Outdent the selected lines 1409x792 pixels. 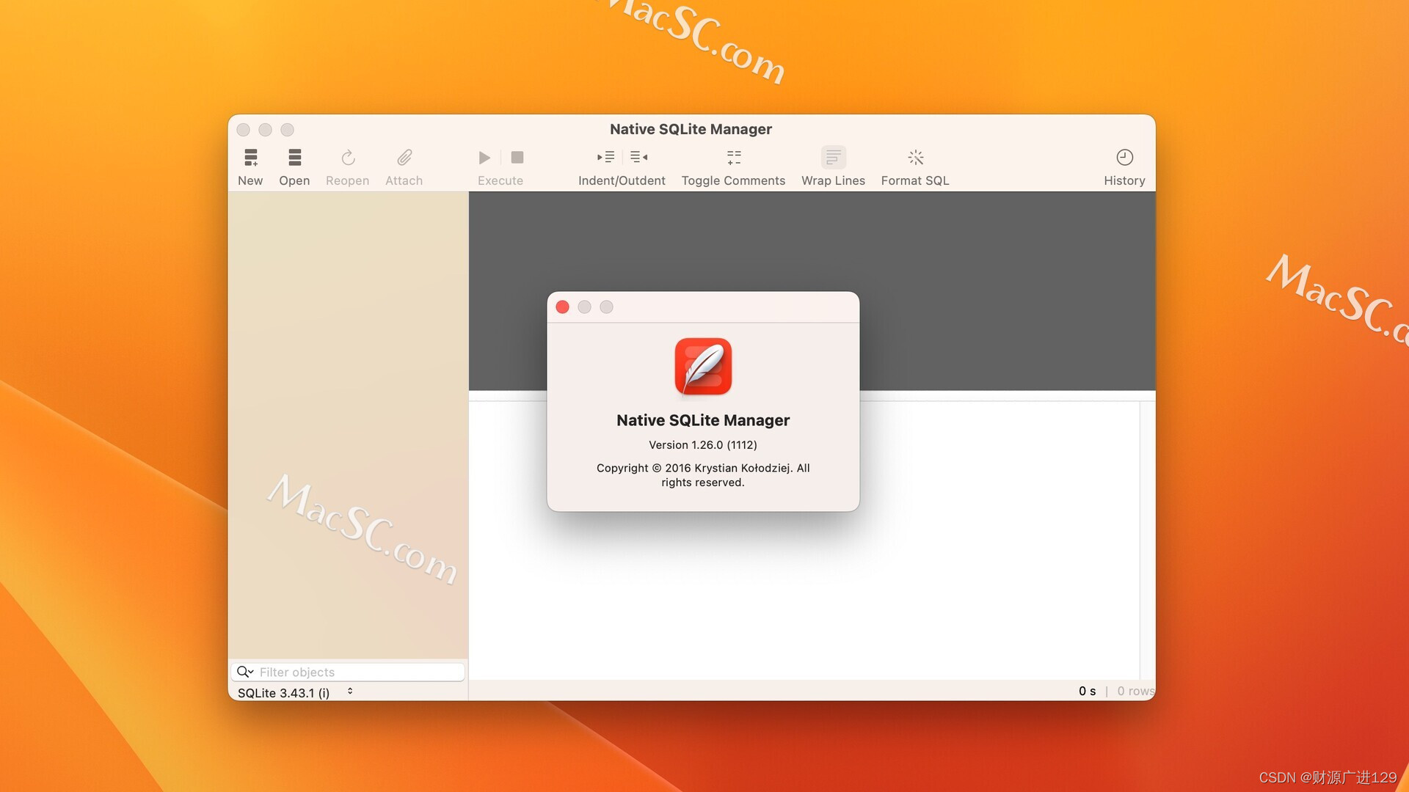(x=639, y=157)
